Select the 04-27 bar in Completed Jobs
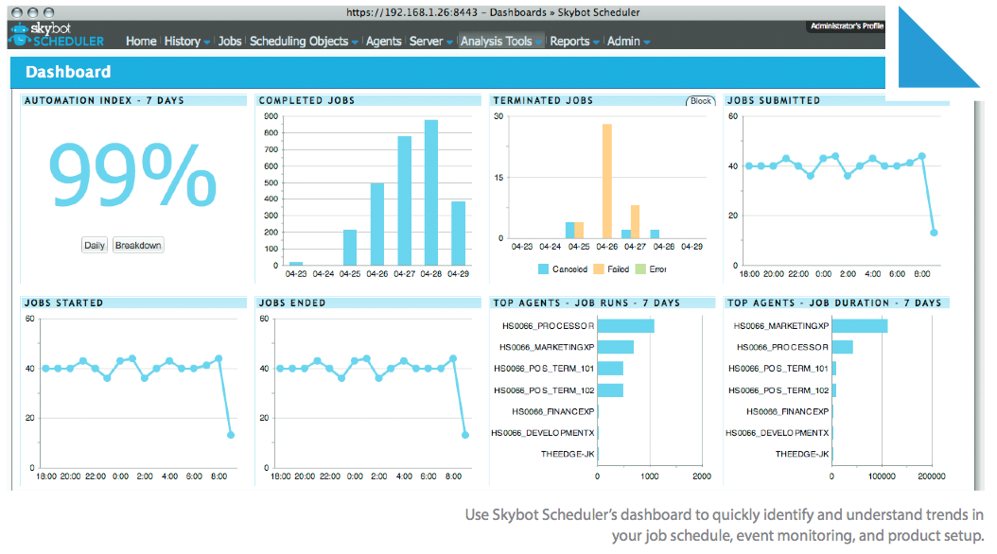997x554 pixels. 405,200
